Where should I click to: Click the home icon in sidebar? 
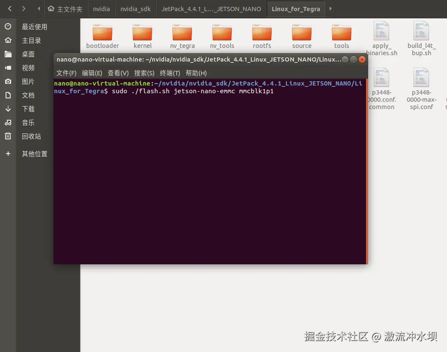(8, 40)
